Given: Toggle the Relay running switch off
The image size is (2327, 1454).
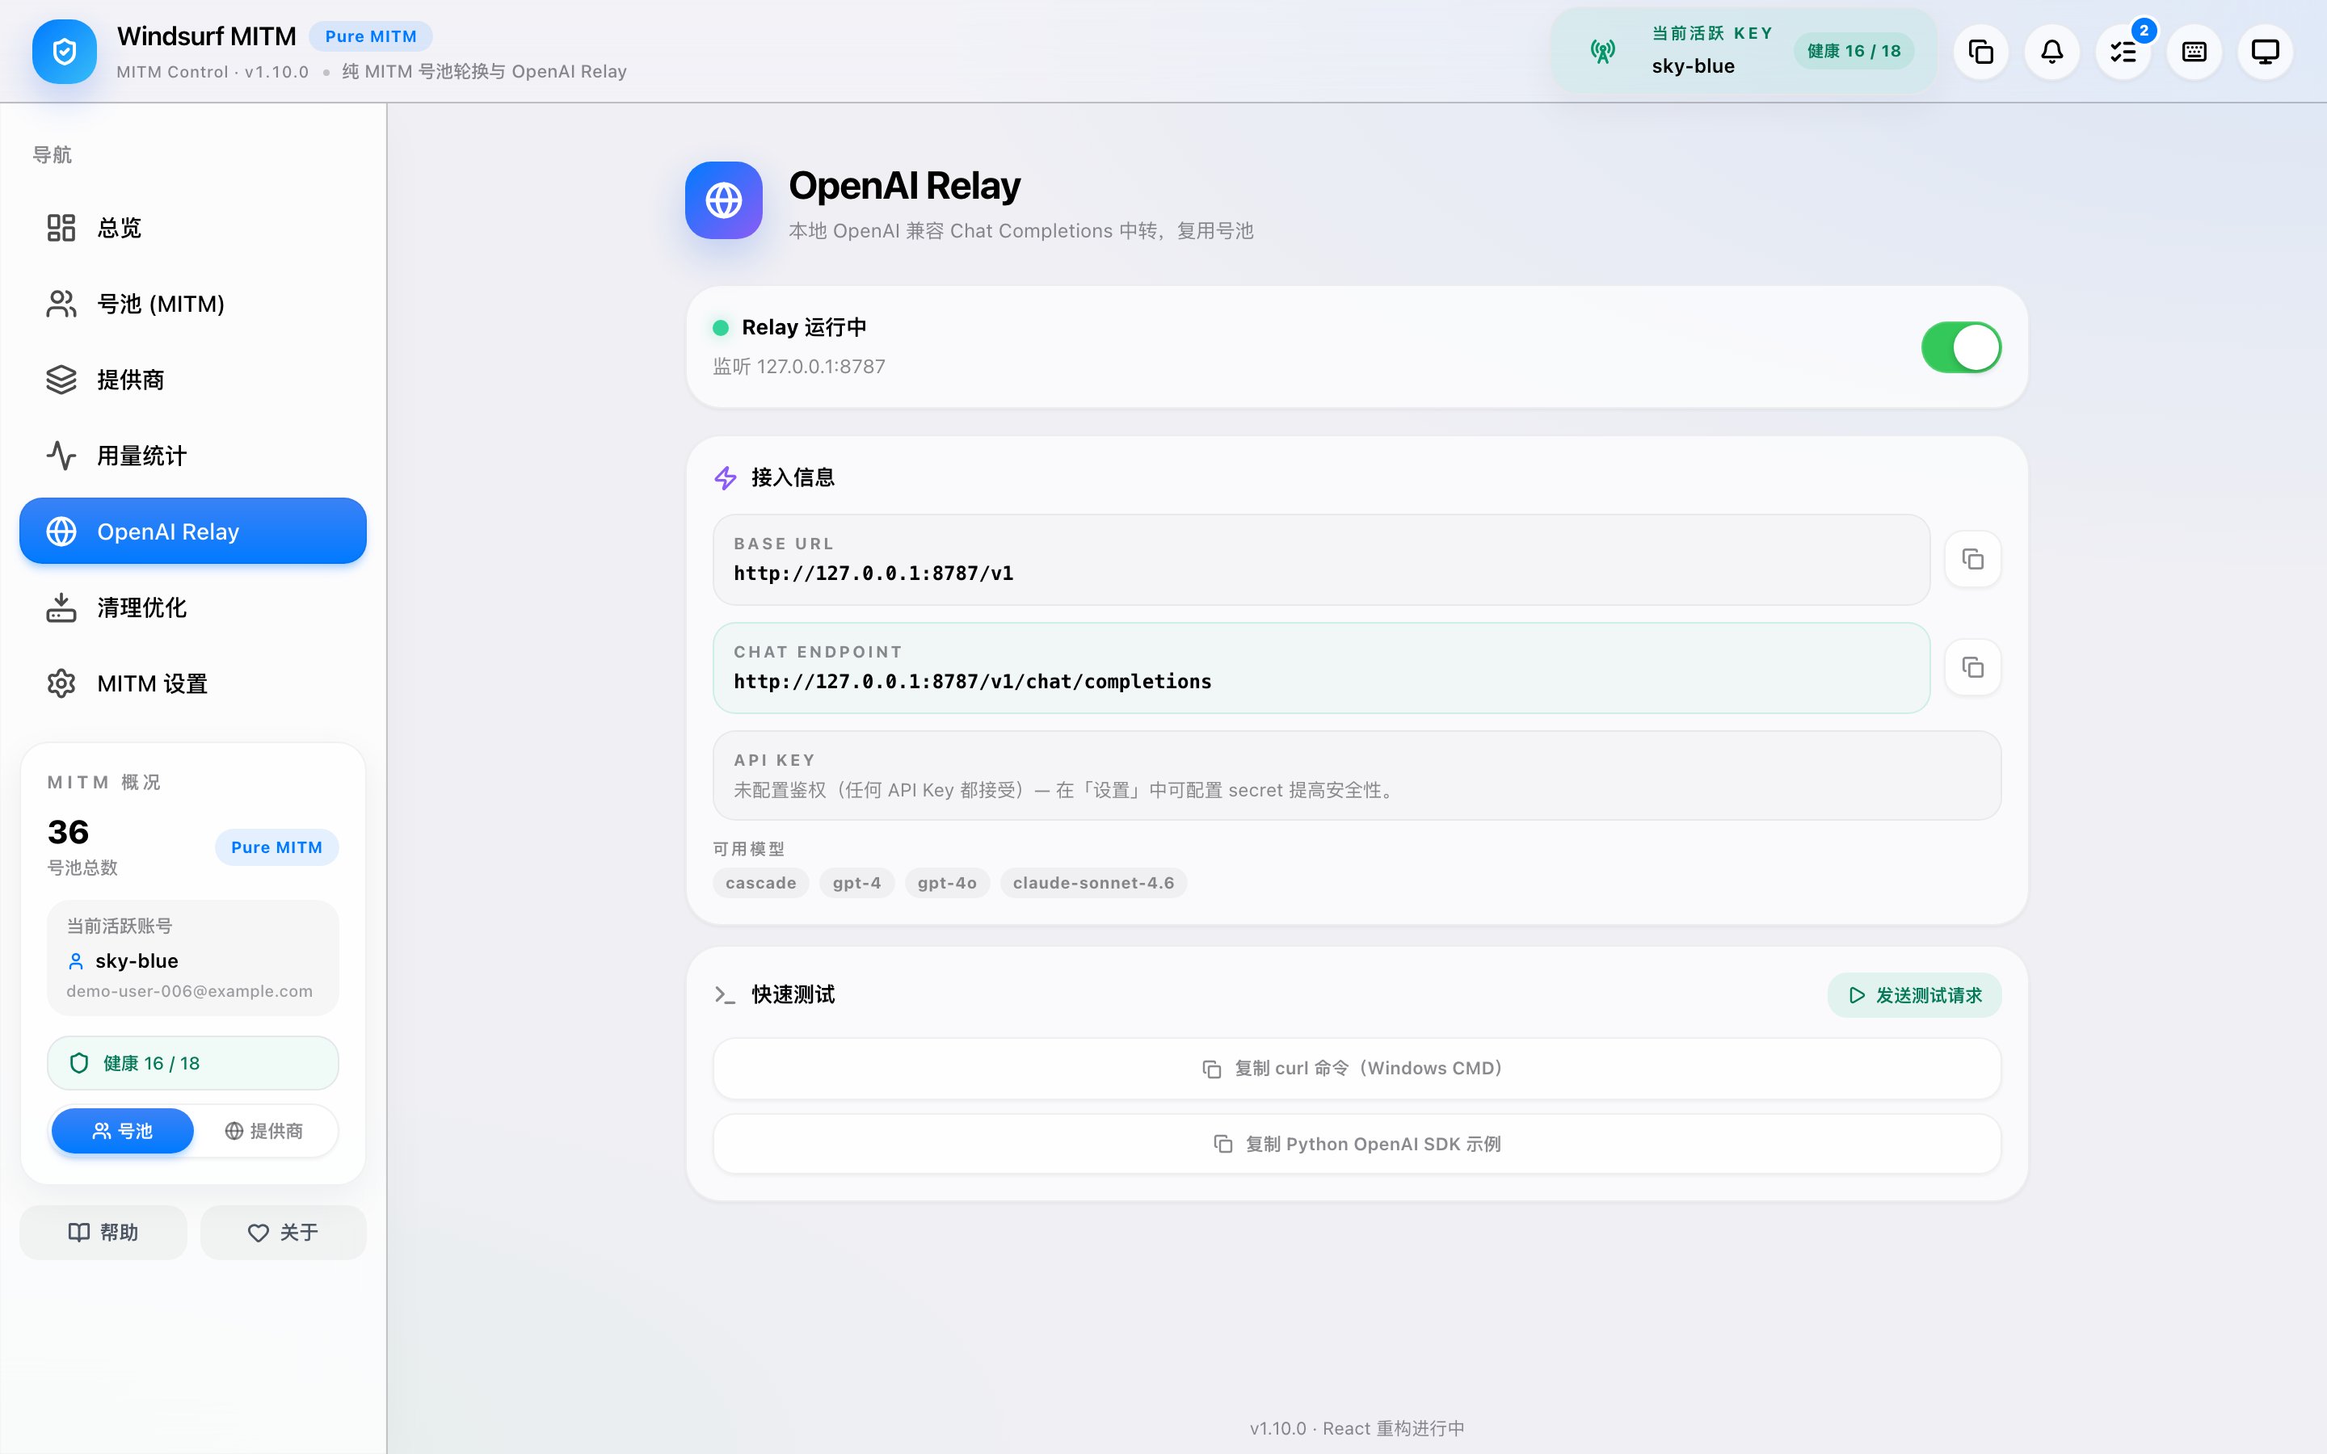Looking at the screenshot, I should point(1961,347).
